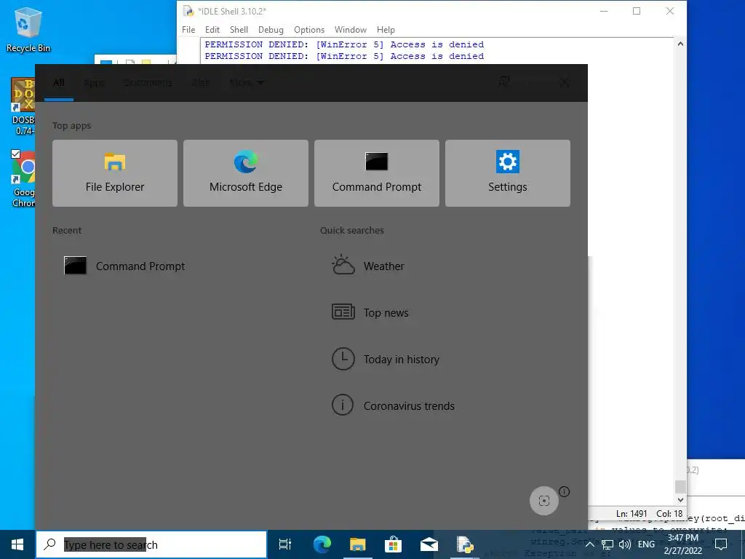Click the Col: 18 status bar entry
Image resolution: width=745 pixels, height=559 pixels.
(x=669, y=513)
